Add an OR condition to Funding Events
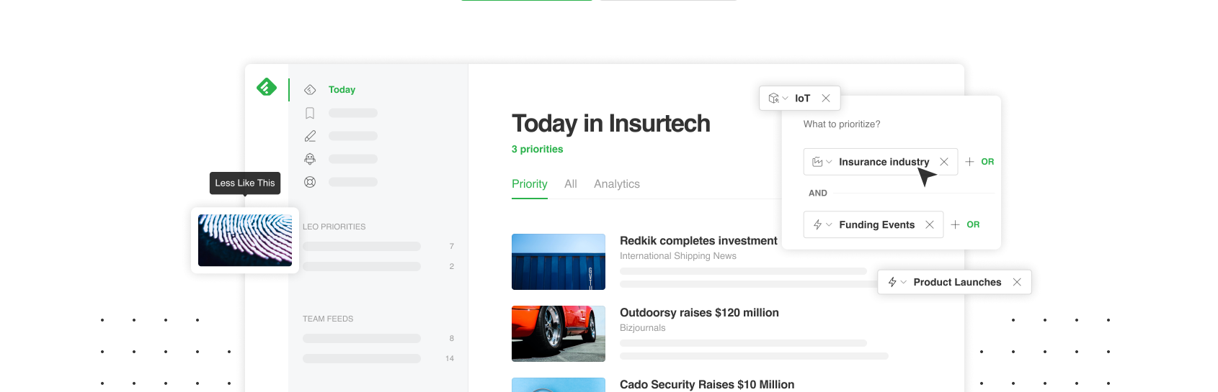The width and height of the screenshot is (1218, 392). click(x=966, y=224)
